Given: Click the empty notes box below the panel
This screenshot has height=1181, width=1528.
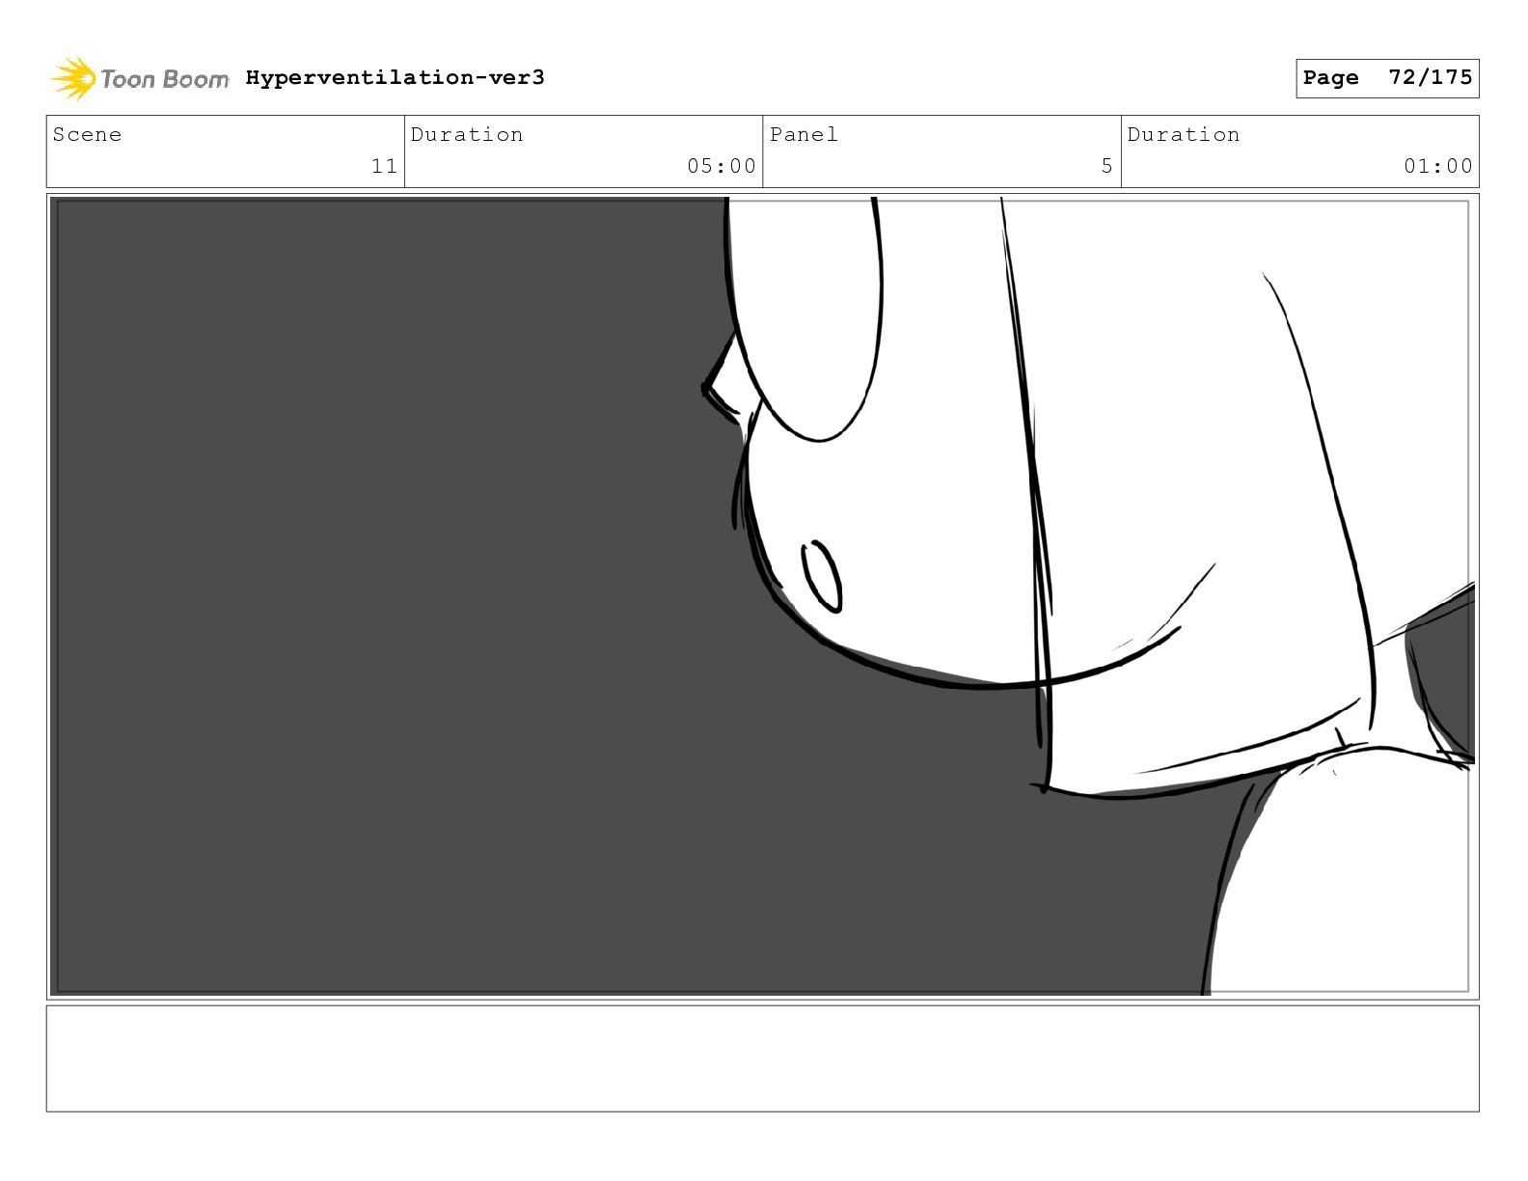Looking at the screenshot, I should (x=762, y=1058).
